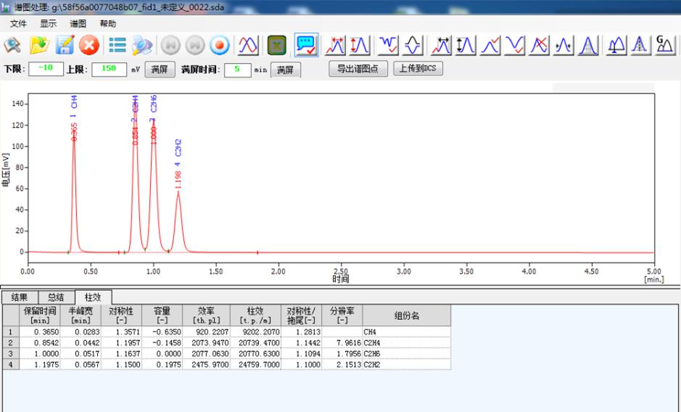Open the list view icon in toolbar

[117, 46]
